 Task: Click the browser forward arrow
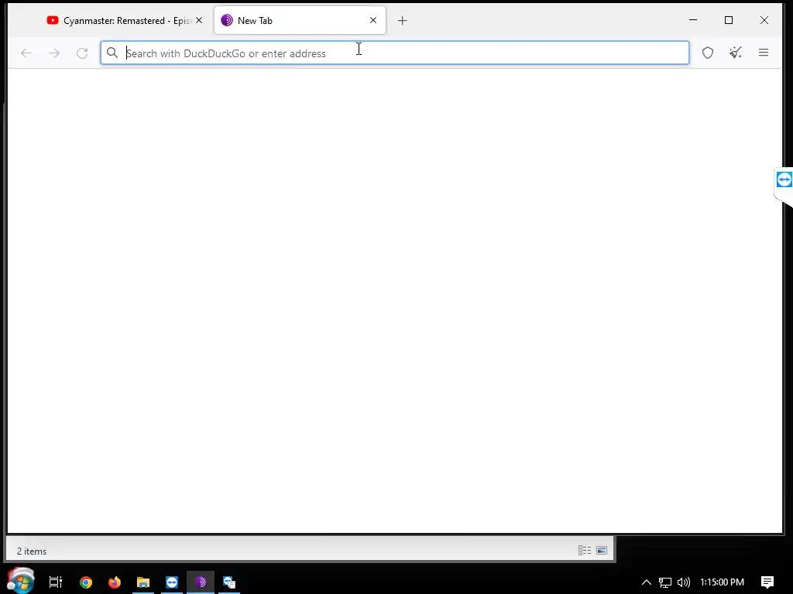[54, 53]
